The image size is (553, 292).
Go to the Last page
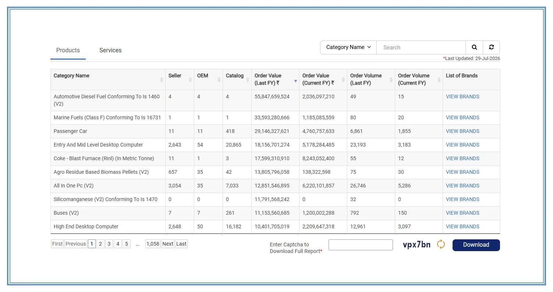pyautogui.click(x=181, y=244)
